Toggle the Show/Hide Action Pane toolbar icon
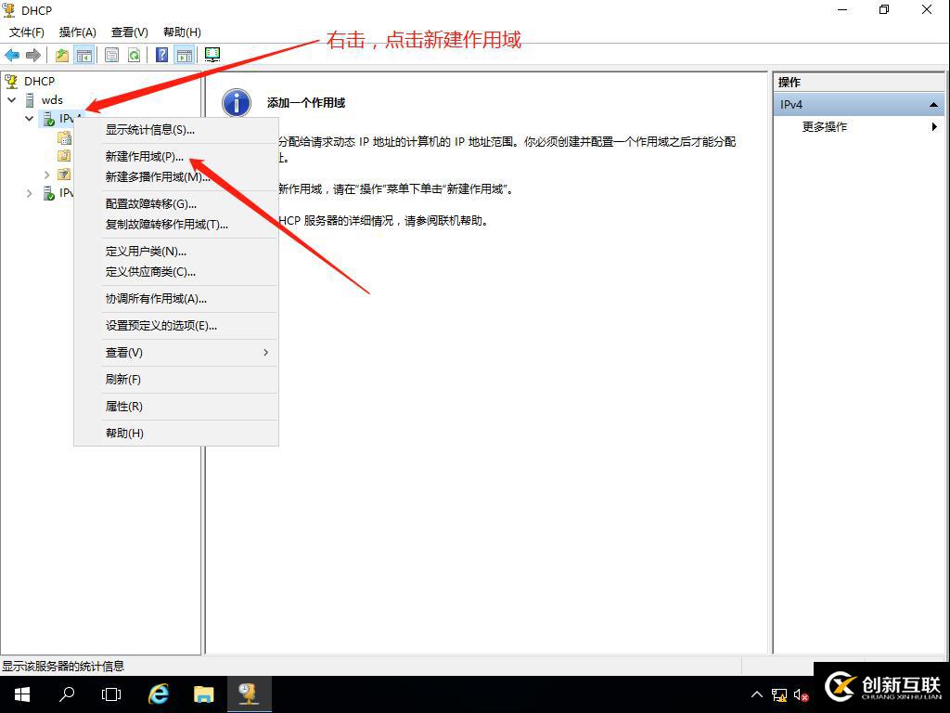 coord(185,54)
